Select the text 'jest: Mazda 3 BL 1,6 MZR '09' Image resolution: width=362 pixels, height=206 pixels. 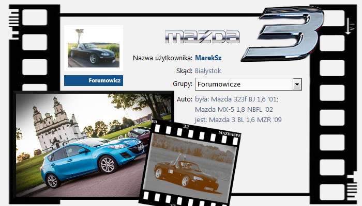coord(238,120)
